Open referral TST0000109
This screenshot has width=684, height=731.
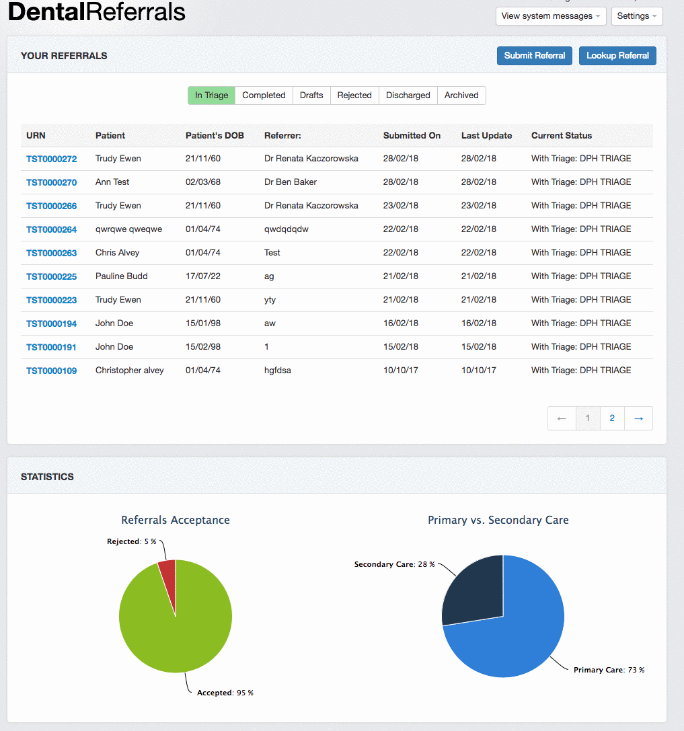click(x=51, y=371)
